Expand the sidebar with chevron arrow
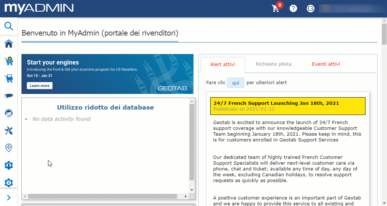Screen dimensions: 387x206 click(x=9, y=198)
